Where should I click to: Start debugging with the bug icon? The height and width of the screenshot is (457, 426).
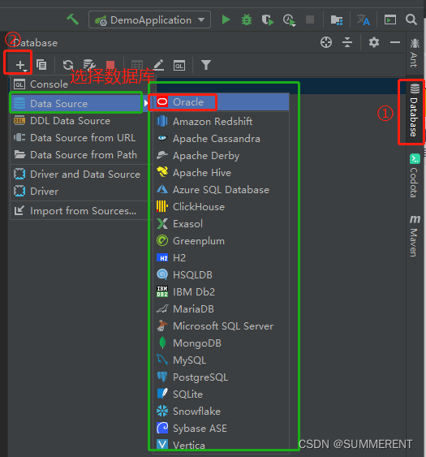point(247,19)
